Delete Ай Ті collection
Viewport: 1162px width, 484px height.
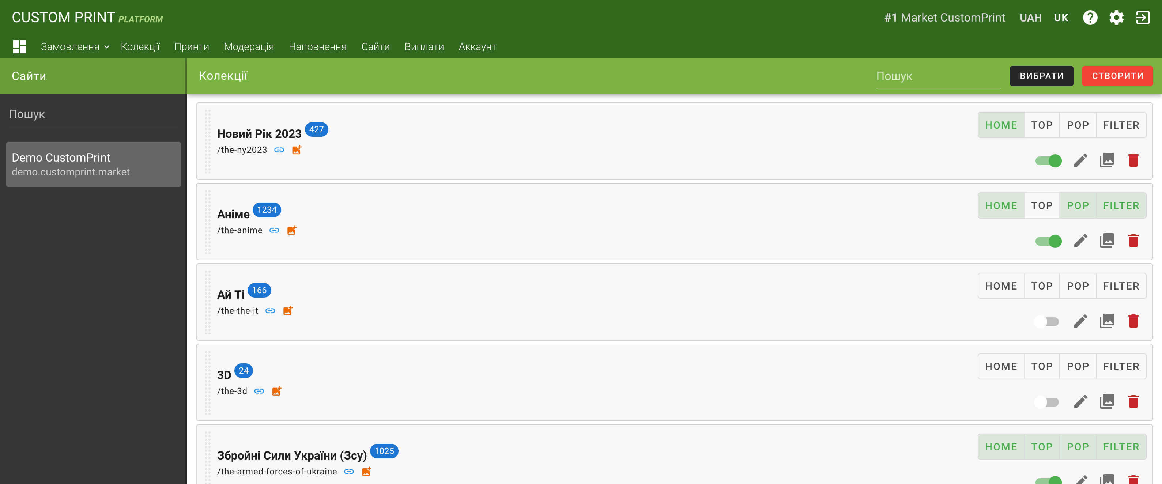click(1133, 321)
